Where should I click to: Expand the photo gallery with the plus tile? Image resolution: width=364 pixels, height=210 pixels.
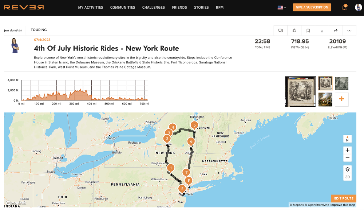coord(341,99)
